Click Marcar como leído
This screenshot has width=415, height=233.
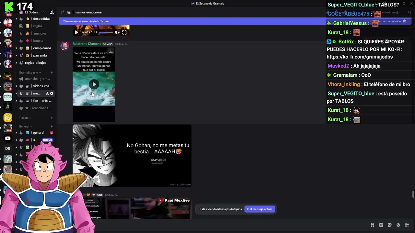392,21
